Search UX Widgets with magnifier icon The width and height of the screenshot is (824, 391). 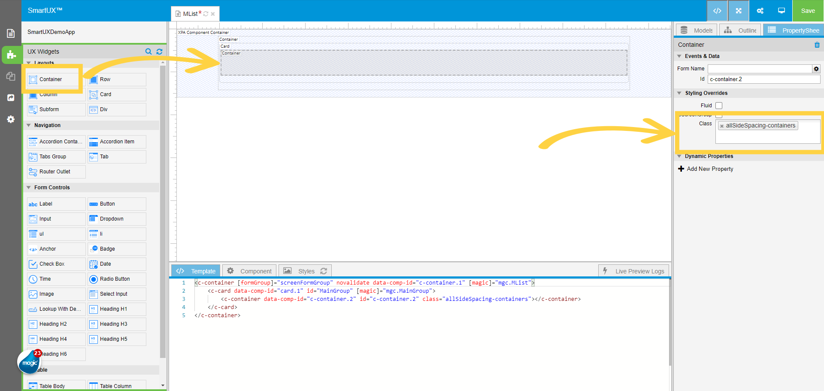point(148,52)
